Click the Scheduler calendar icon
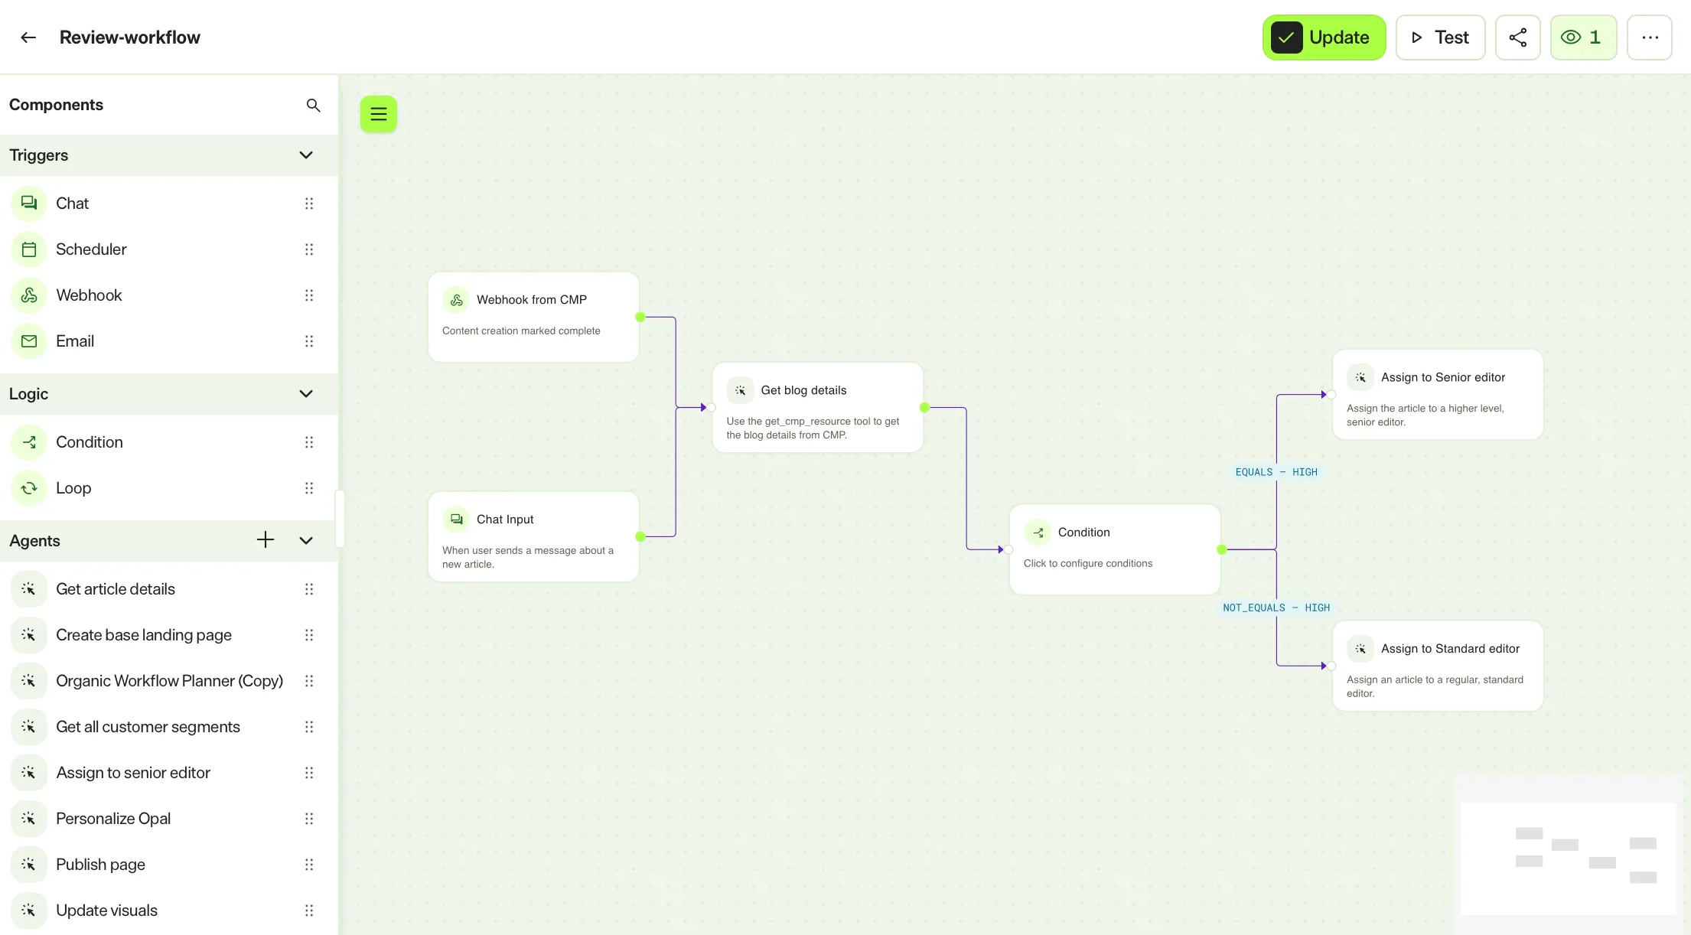This screenshot has height=935, width=1691. [x=29, y=249]
